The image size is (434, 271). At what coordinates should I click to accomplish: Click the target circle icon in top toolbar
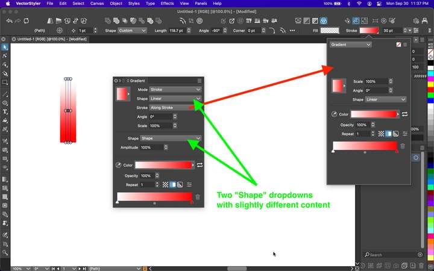tap(383, 20)
